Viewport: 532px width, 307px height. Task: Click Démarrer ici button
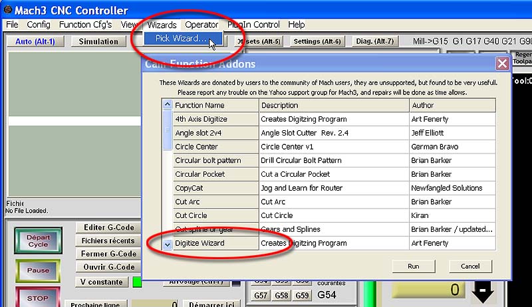click(x=211, y=304)
